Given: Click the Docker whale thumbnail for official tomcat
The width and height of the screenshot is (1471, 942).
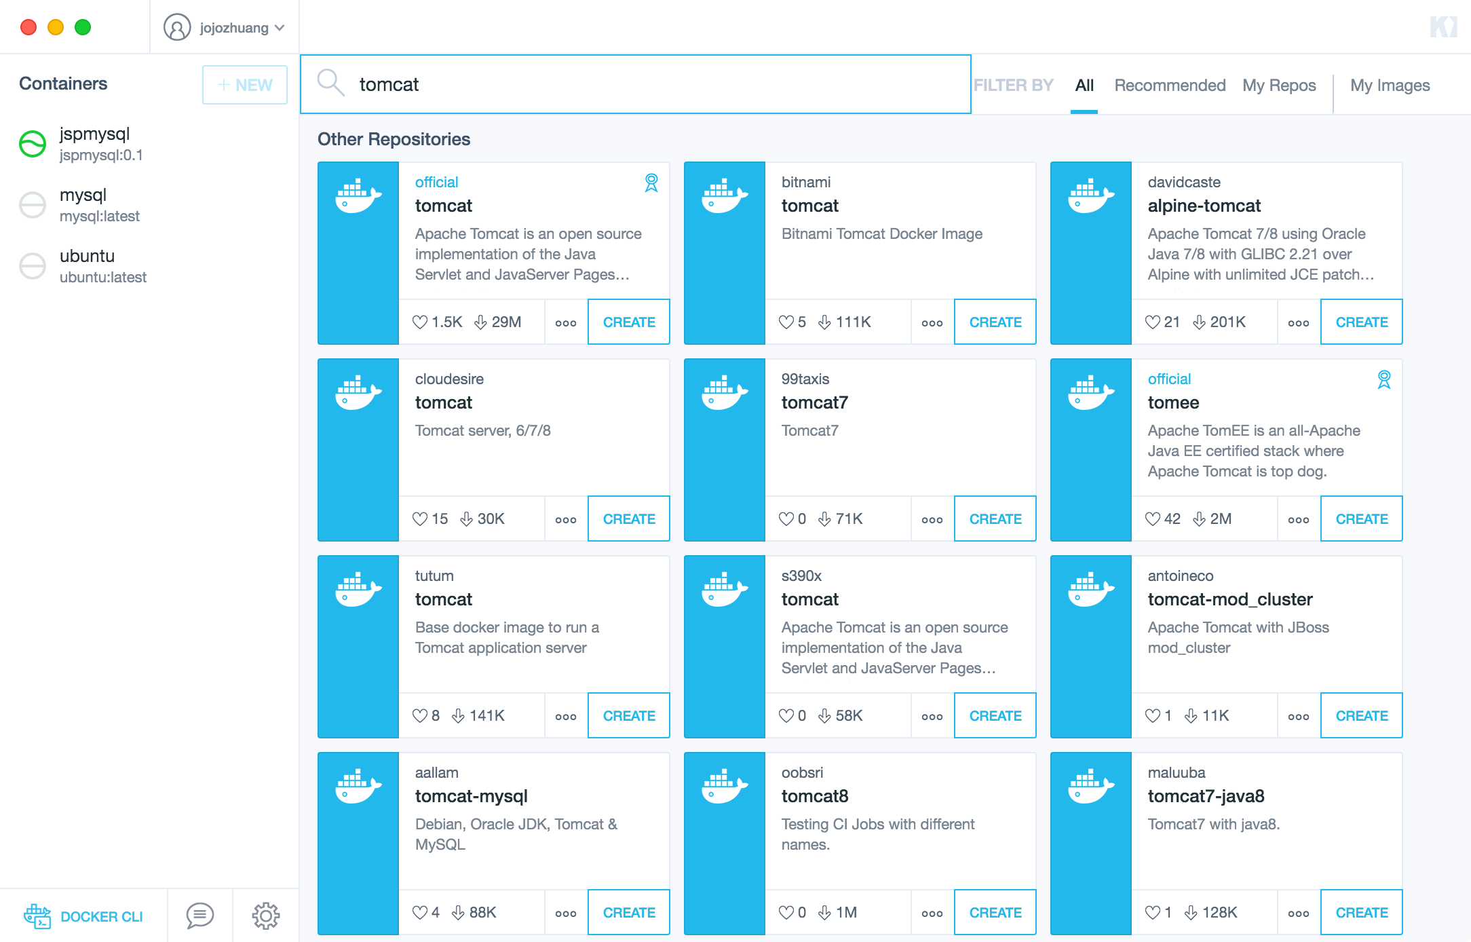Looking at the screenshot, I should coord(358,252).
